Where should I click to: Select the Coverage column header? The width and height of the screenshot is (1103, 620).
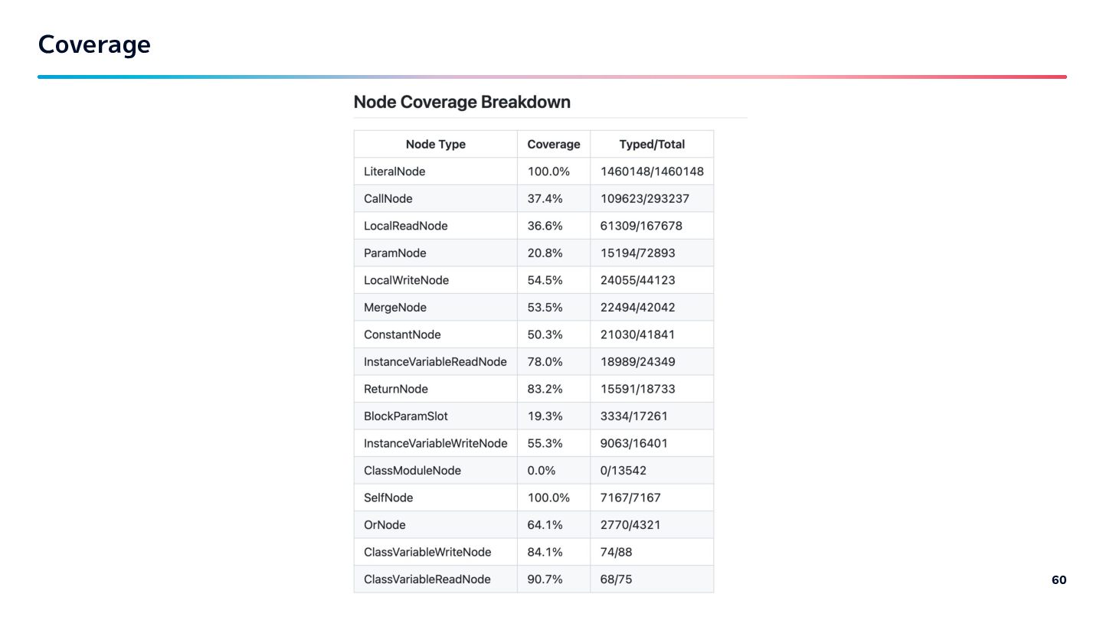(553, 144)
